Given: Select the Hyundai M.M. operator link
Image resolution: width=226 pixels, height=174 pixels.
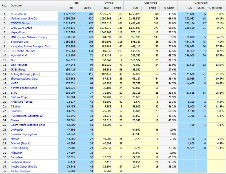Looking at the screenshot, I should (x=19, y=56).
